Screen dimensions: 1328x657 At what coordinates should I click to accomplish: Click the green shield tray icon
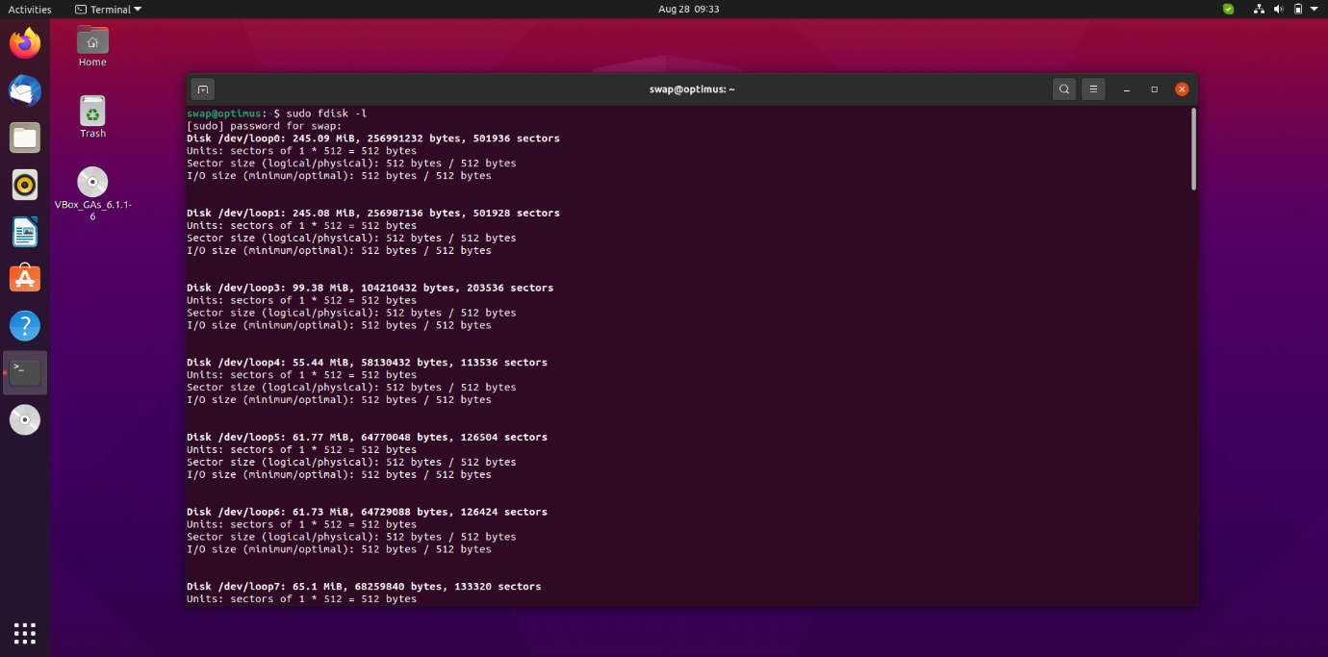[x=1229, y=9]
